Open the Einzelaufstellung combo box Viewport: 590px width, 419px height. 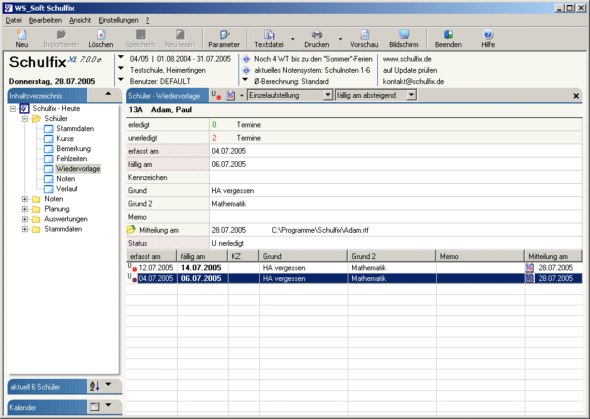point(328,95)
